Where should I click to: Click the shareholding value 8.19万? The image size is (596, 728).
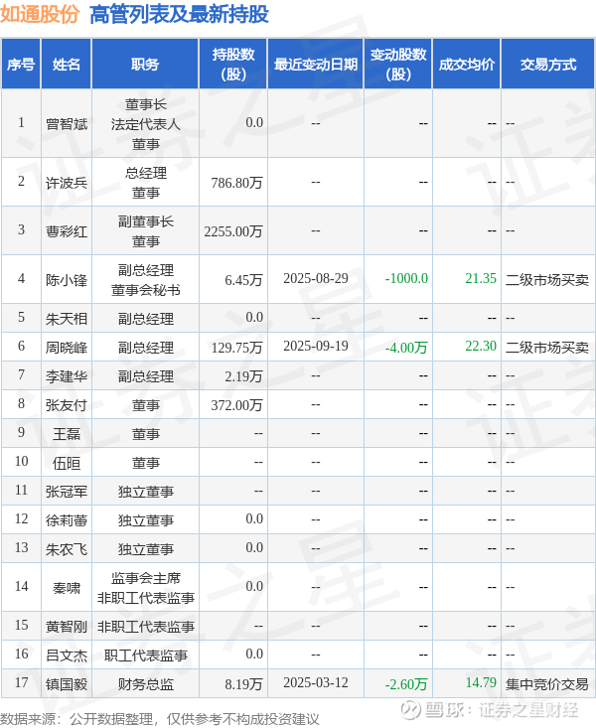click(244, 684)
